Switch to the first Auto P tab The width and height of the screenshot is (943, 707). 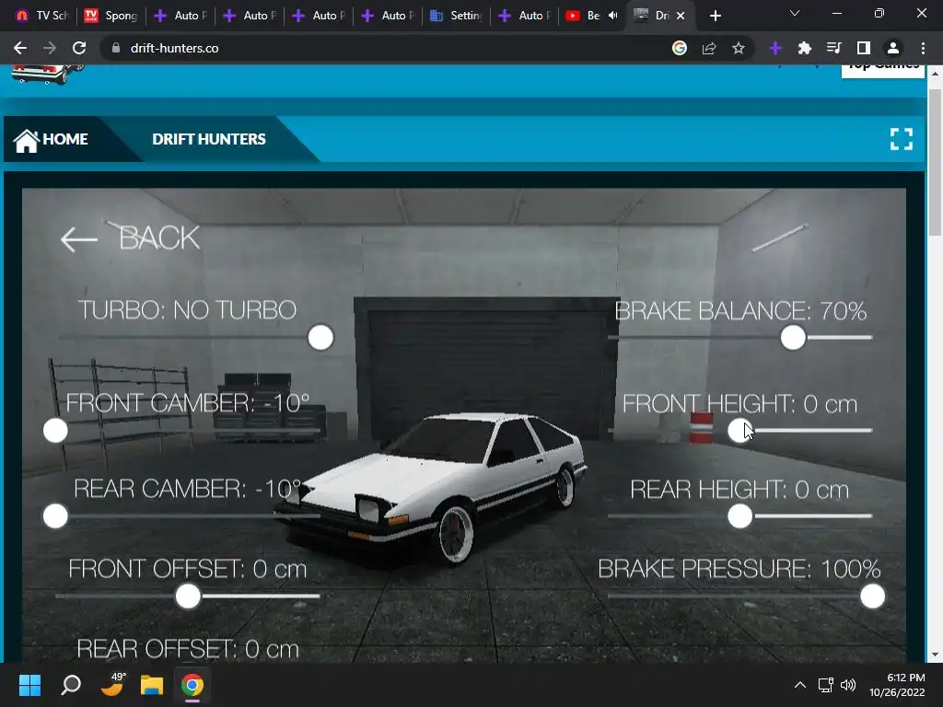click(181, 16)
